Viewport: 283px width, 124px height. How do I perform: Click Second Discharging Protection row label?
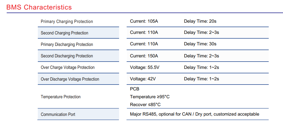coord(67,56)
